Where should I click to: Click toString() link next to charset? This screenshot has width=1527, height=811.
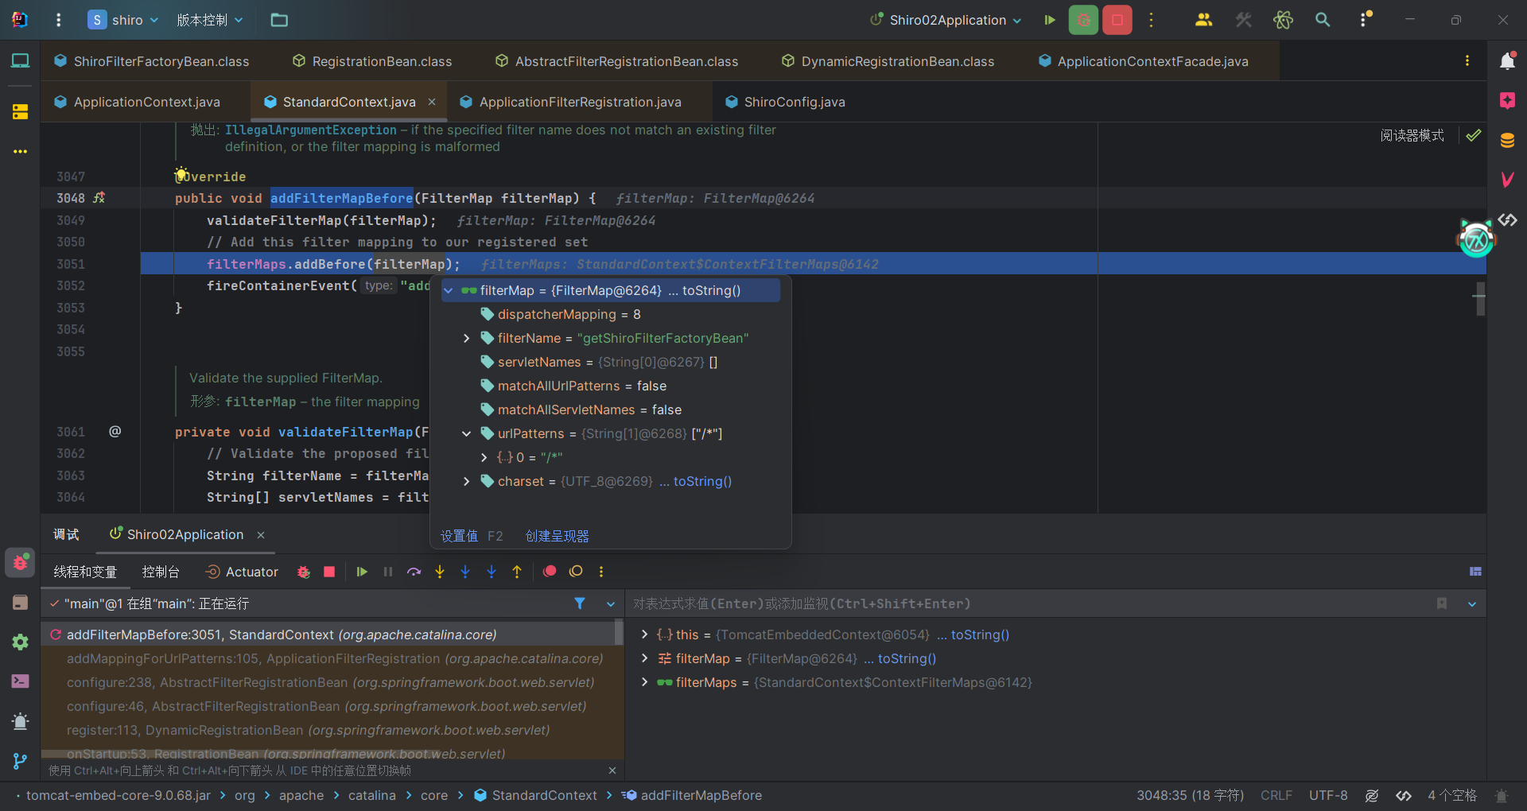pyautogui.click(x=702, y=482)
